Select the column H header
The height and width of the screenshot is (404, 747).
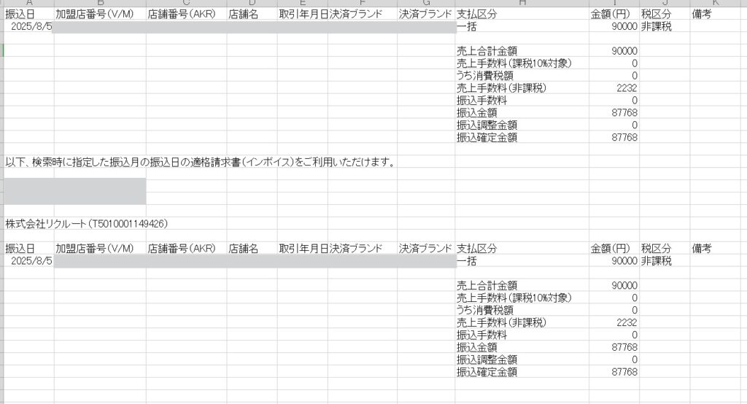(x=522, y=4)
